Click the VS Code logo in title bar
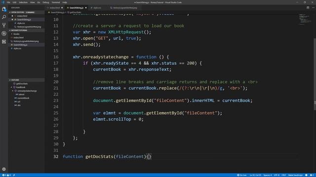Viewport: 316px width, 177px height. (3, 2)
